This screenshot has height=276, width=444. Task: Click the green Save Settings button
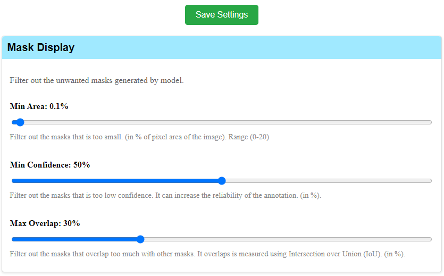point(221,15)
